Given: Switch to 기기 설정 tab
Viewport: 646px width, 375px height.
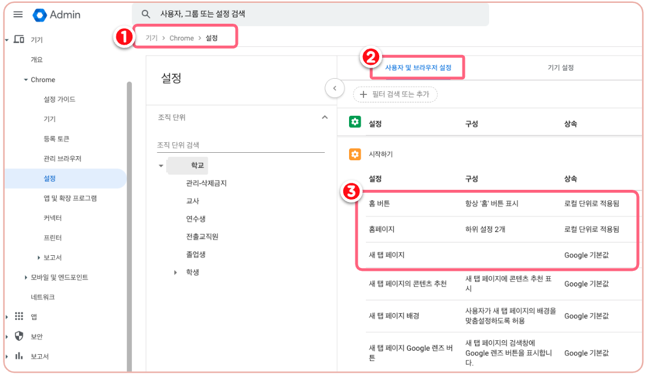Looking at the screenshot, I should pos(560,68).
